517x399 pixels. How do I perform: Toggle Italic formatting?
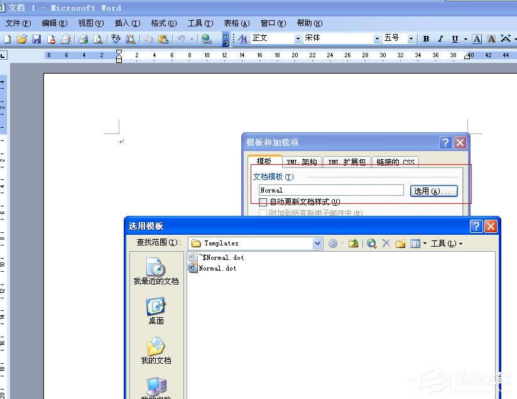pyautogui.click(x=440, y=39)
